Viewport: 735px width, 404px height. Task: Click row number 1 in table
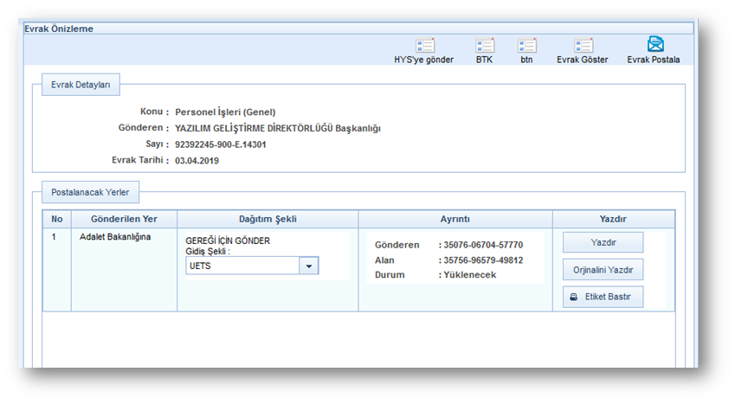pyautogui.click(x=54, y=237)
